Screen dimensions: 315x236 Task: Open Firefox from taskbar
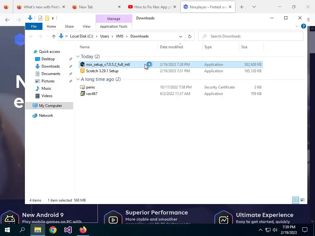click(83, 230)
